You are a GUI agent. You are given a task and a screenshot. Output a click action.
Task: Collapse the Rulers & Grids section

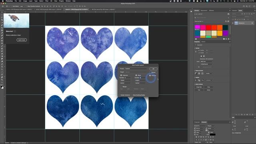click(x=195, y=71)
